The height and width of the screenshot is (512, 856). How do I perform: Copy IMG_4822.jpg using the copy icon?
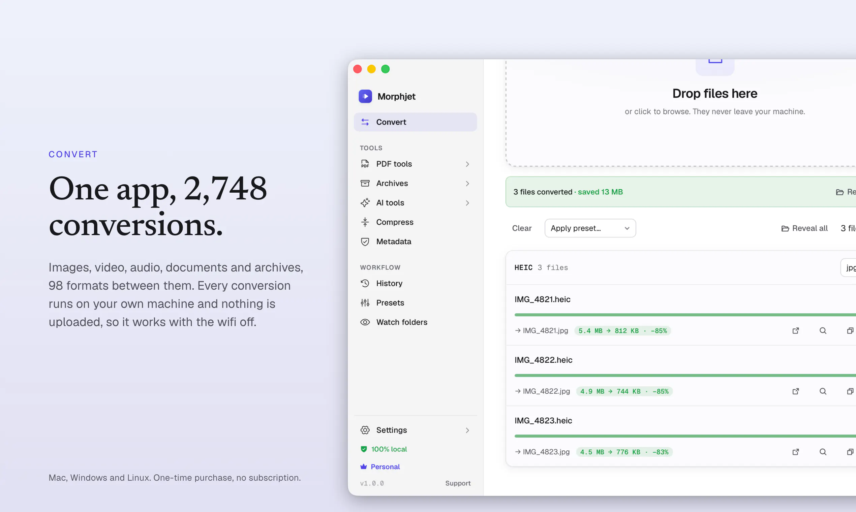click(x=850, y=391)
